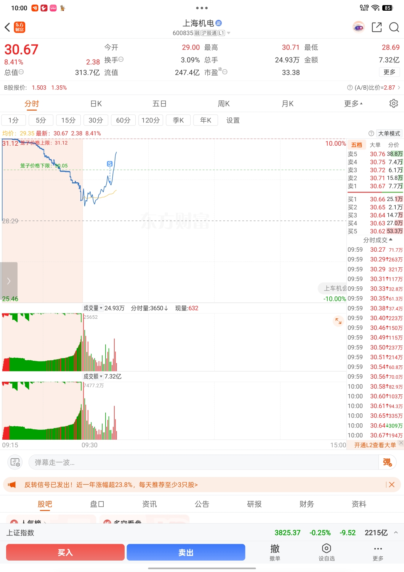
Task: Choose the 120分 period
Action: tap(151, 120)
